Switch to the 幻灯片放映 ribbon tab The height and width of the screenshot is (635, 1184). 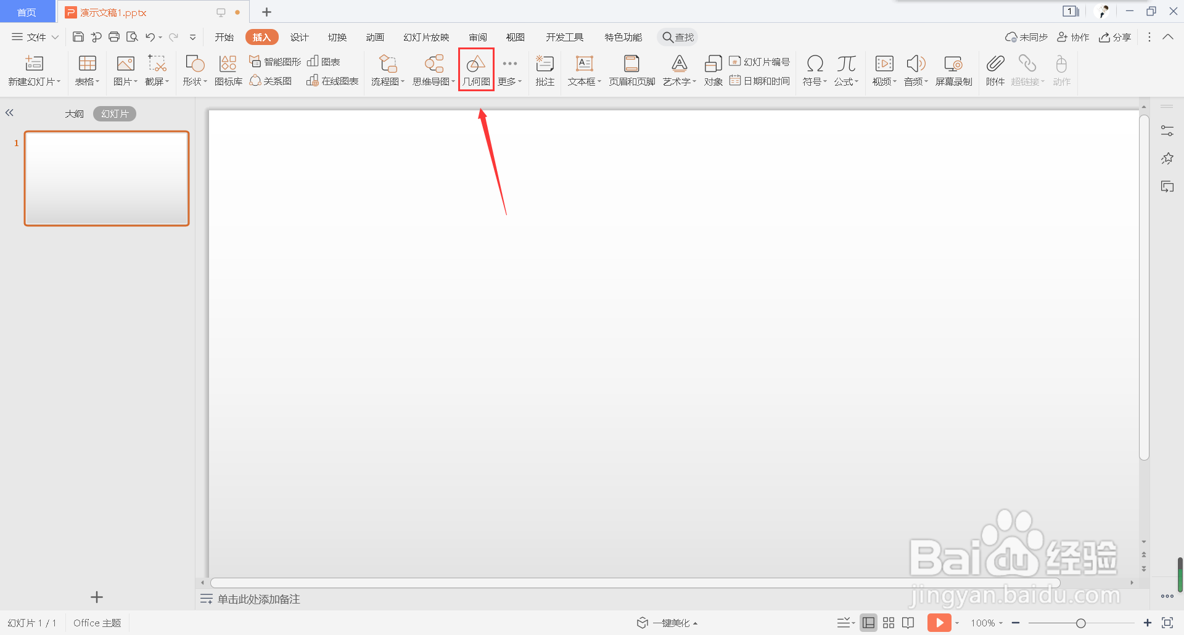tap(426, 37)
